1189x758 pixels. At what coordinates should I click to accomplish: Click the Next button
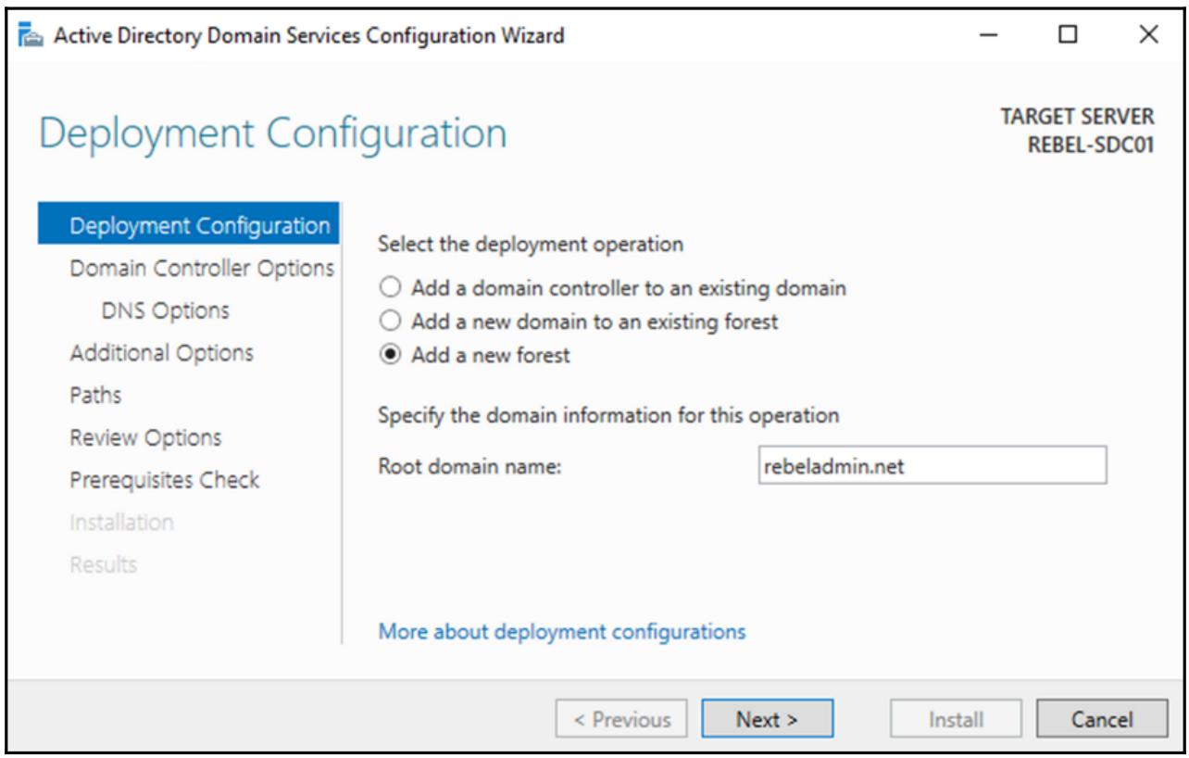point(767,719)
